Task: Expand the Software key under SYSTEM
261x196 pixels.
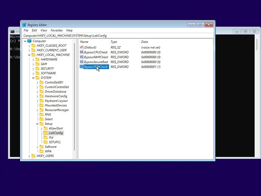Action: tap(37, 147)
